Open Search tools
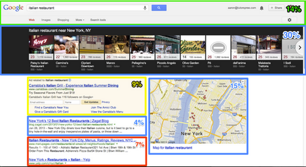The height and width of the screenshot is (167, 306). (98, 20)
